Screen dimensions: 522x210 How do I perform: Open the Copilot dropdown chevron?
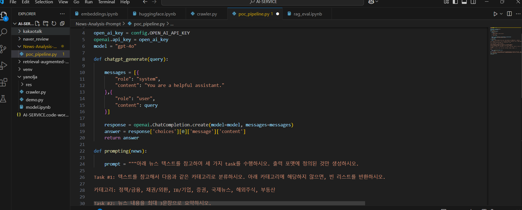coord(377,2)
